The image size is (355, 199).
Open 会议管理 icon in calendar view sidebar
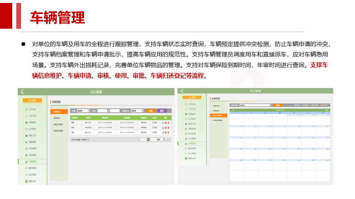186,139
